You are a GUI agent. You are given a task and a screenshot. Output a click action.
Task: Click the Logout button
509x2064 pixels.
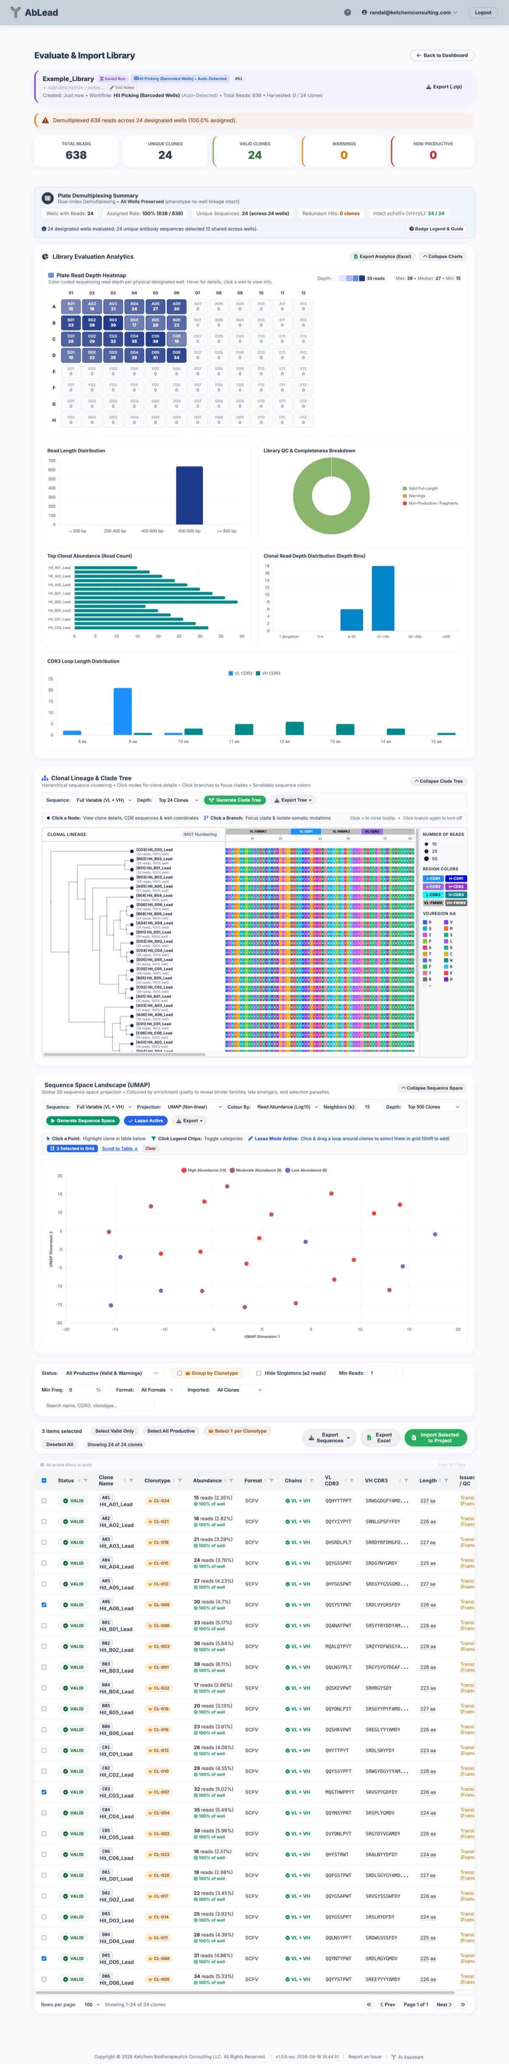484,13
